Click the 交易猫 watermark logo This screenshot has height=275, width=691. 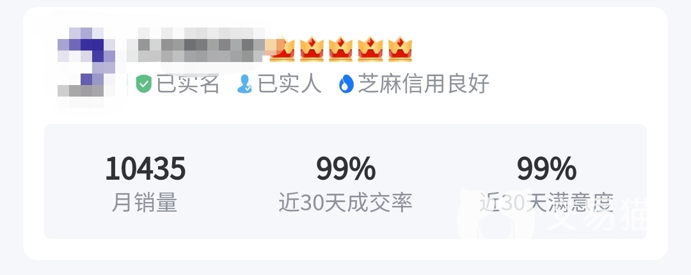551,214
